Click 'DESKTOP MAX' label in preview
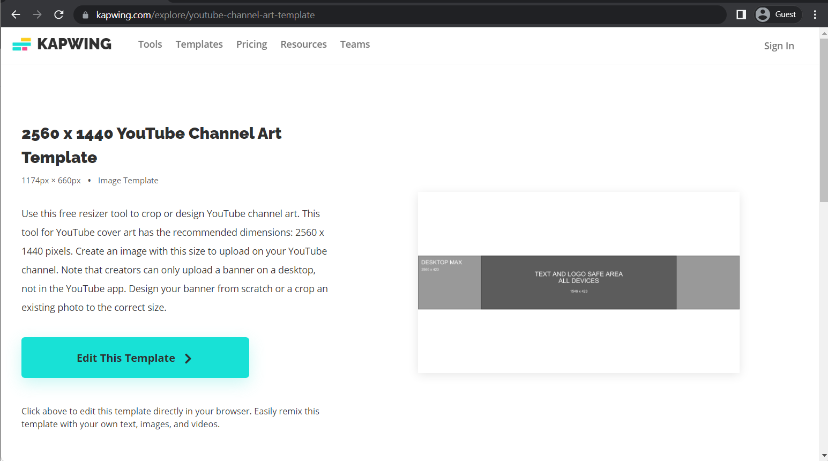Image resolution: width=828 pixels, height=461 pixels. pyautogui.click(x=442, y=262)
